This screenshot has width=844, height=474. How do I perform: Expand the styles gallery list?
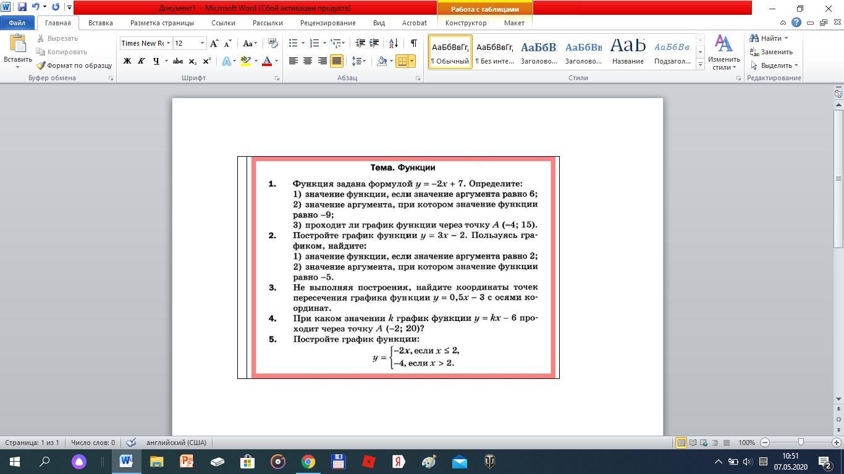tap(700, 64)
